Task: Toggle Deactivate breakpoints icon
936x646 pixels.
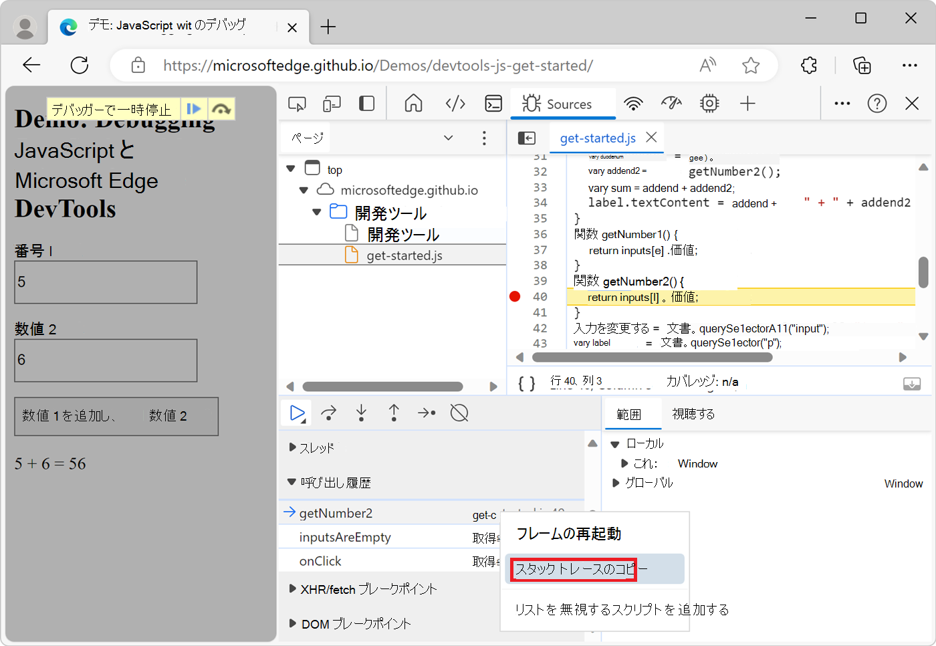Action: tap(459, 413)
